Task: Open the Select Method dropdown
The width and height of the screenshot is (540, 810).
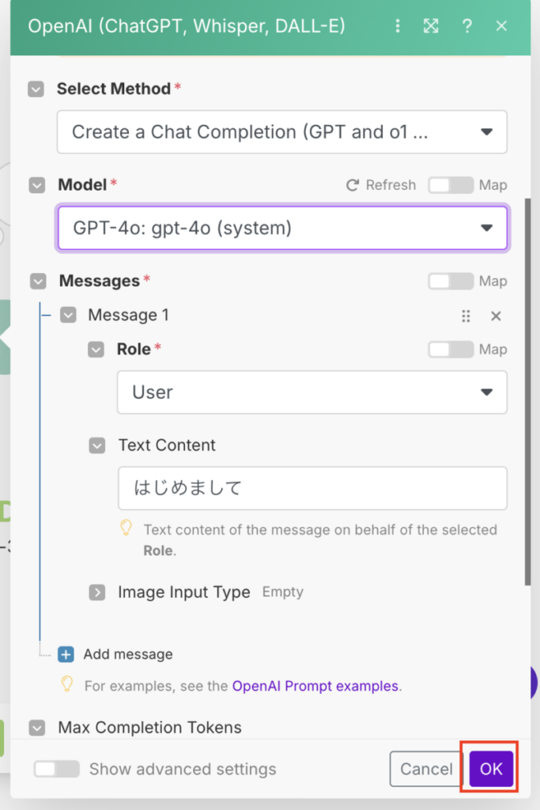Action: pyautogui.click(x=282, y=132)
